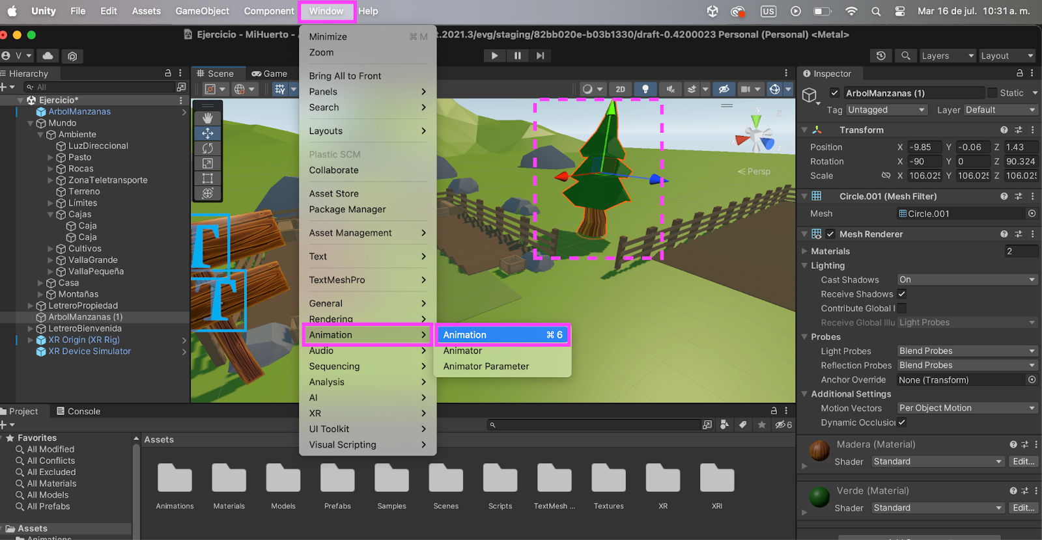Open Transform component preset icon

point(1019,130)
